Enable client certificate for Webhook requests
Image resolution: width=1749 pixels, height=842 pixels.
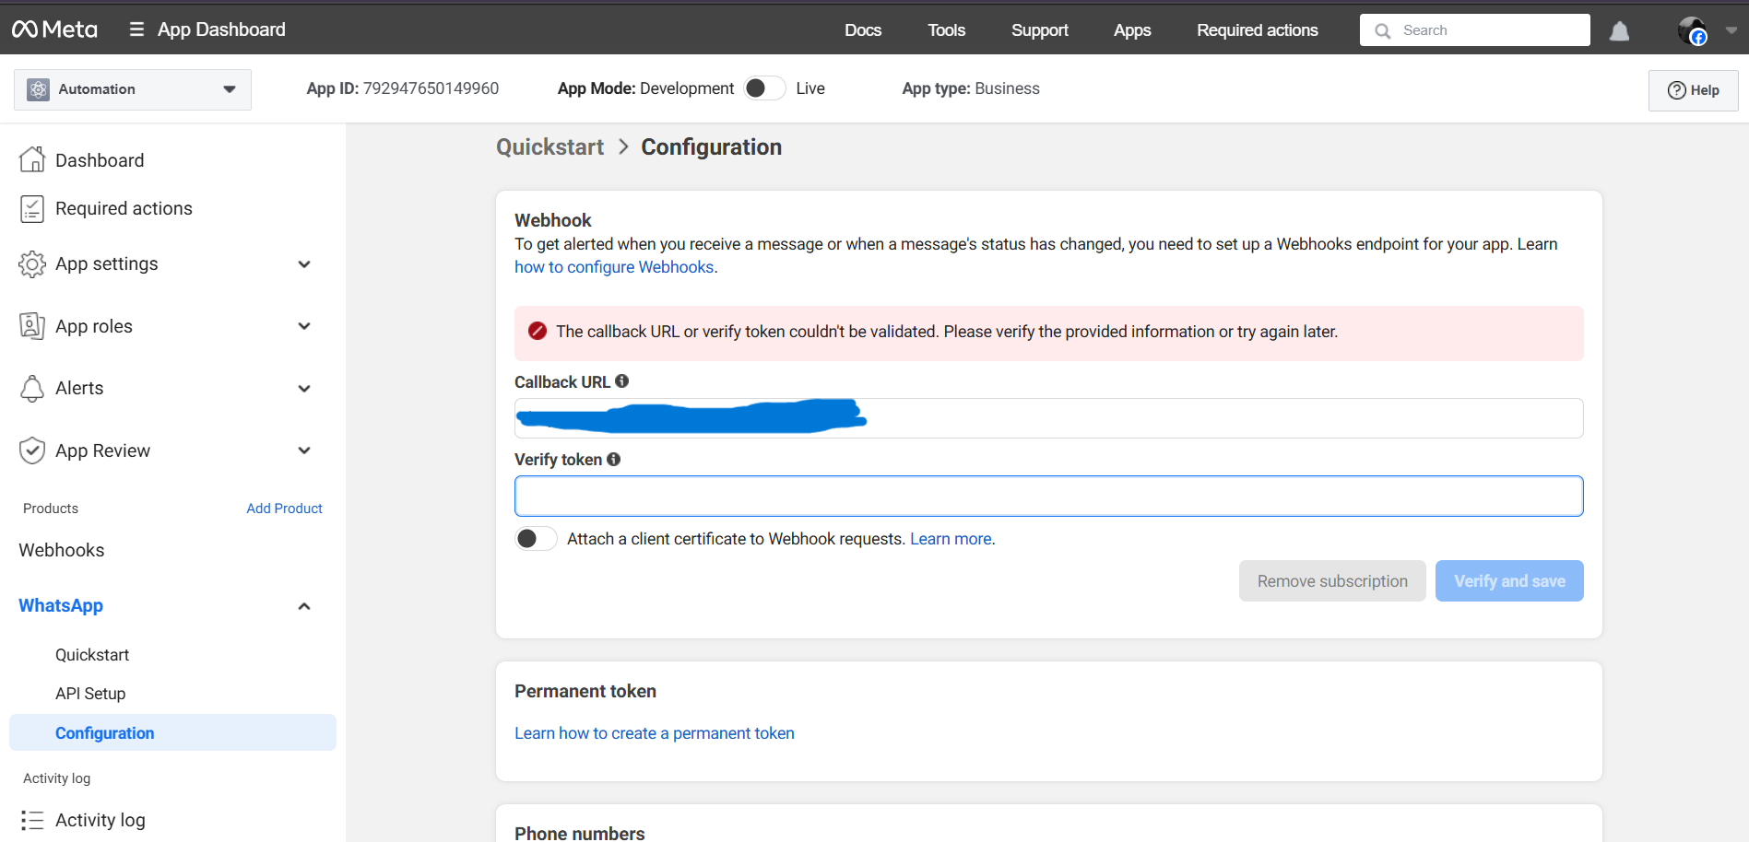536,539
